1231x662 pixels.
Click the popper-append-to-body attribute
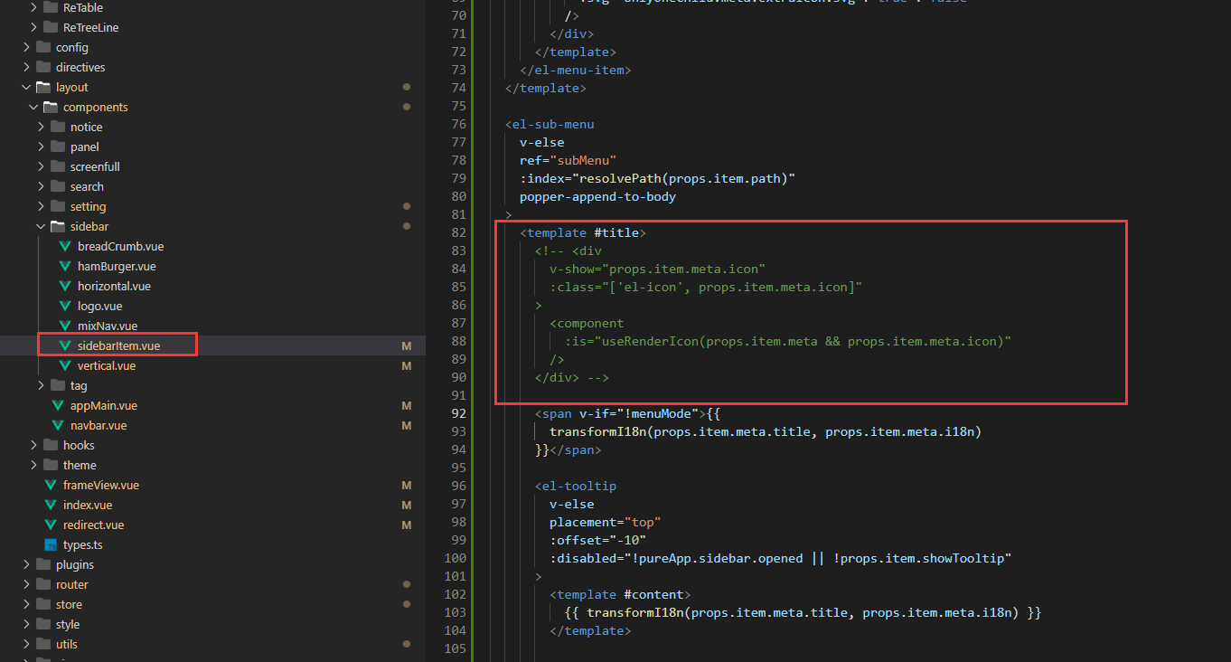(597, 196)
